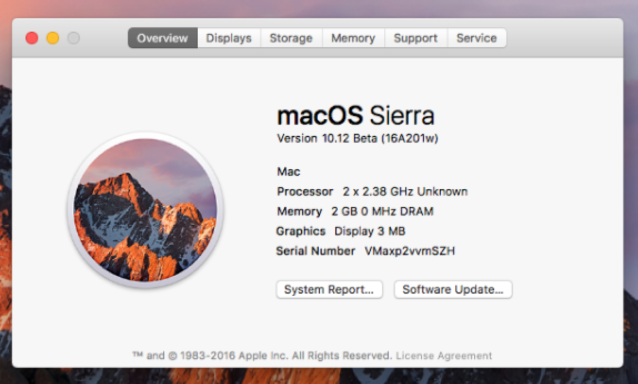Open the Service tab
The height and width of the screenshot is (384, 638).
pos(477,38)
